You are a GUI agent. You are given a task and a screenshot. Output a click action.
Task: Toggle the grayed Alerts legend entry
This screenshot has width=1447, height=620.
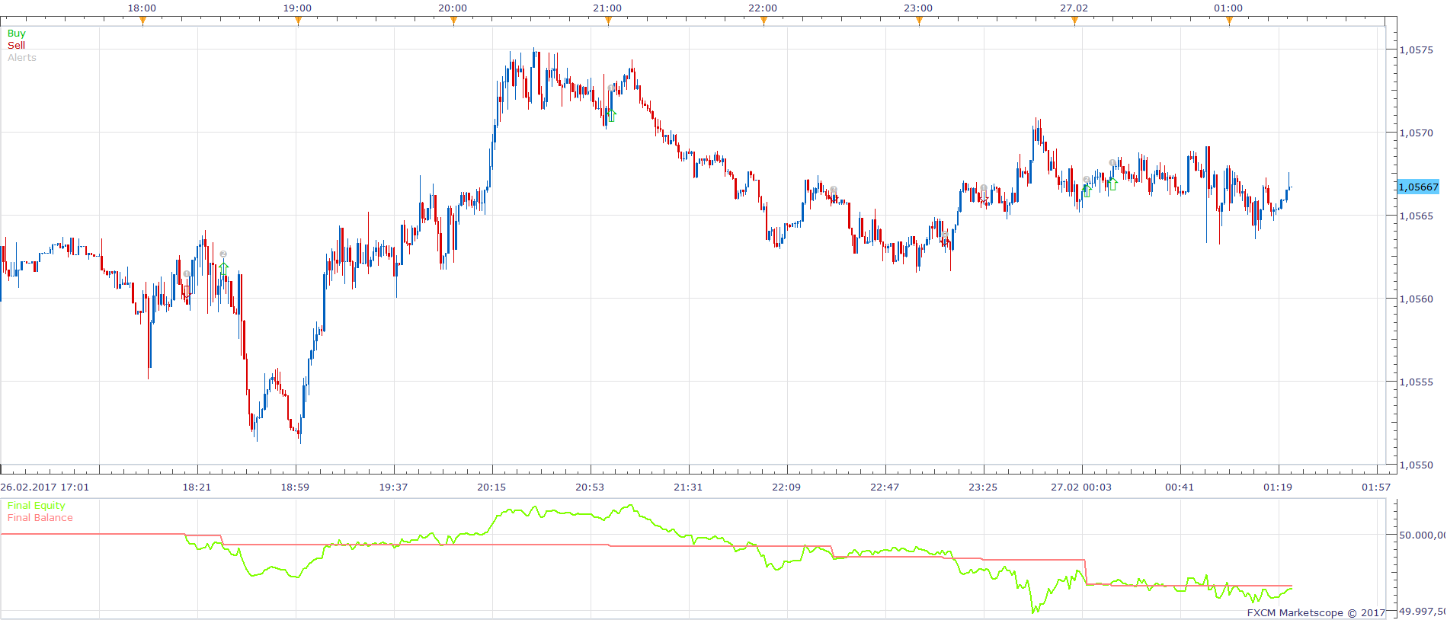[x=22, y=58]
